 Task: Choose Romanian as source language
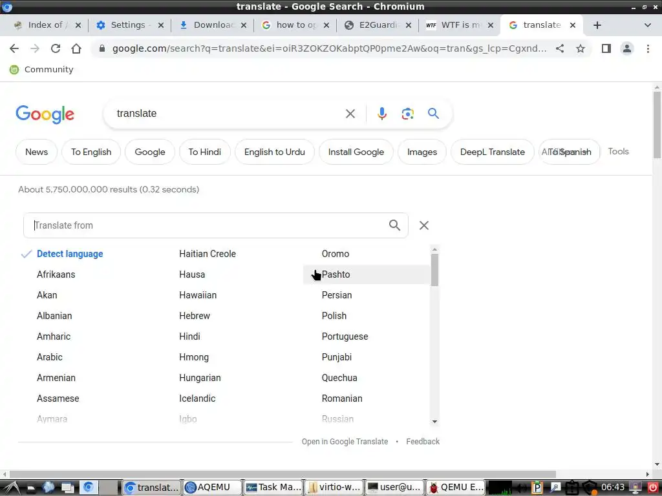coord(342,398)
